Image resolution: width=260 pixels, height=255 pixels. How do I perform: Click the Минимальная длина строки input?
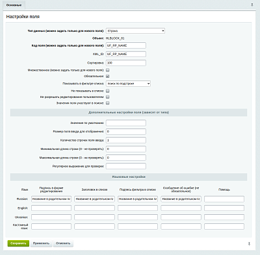click(126, 149)
